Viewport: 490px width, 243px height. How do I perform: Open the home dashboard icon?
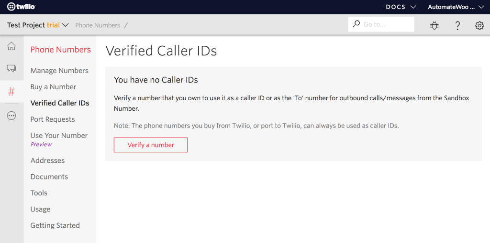[x=11, y=46]
